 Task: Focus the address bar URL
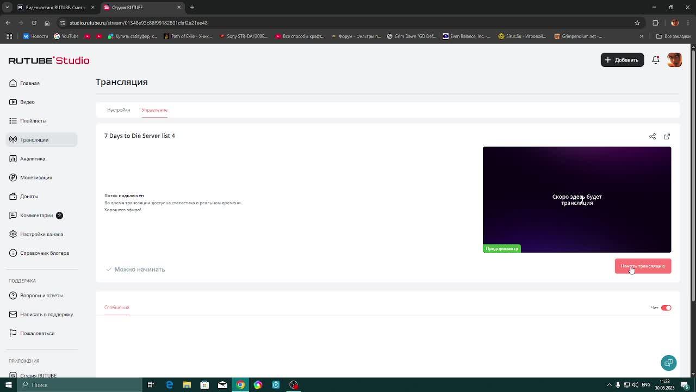tap(139, 23)
